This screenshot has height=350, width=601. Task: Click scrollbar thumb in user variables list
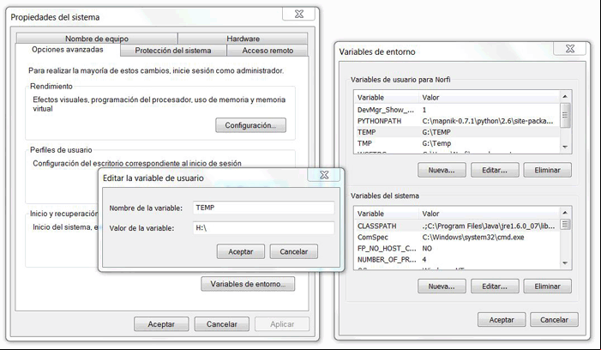pyautogui.click(x=565, y=115)
